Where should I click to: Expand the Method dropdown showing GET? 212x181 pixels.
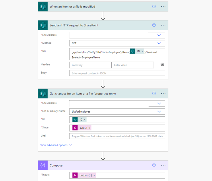159,43
